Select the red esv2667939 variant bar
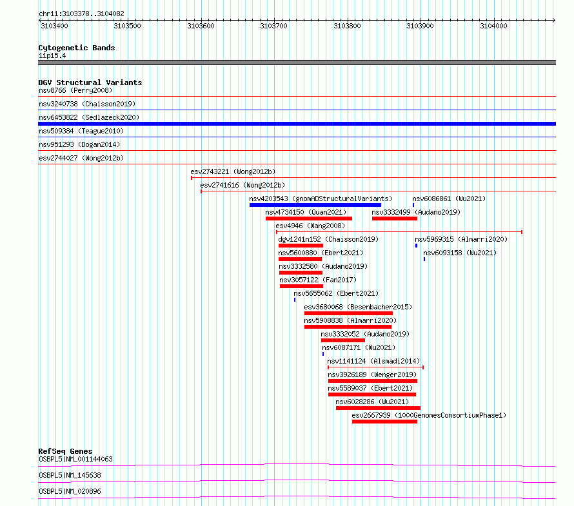Screen dimensions: 574x506 (385, 422)
